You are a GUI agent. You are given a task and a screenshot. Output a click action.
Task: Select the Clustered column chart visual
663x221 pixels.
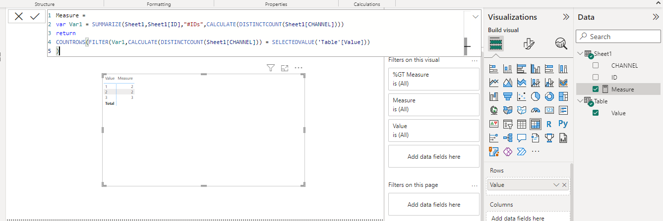click(x=536, y=69)
